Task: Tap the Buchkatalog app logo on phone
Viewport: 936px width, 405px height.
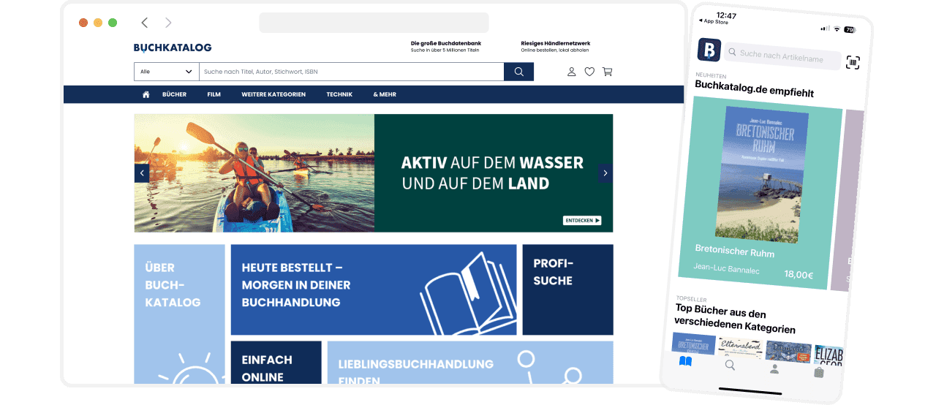Action: click(709, 50)
